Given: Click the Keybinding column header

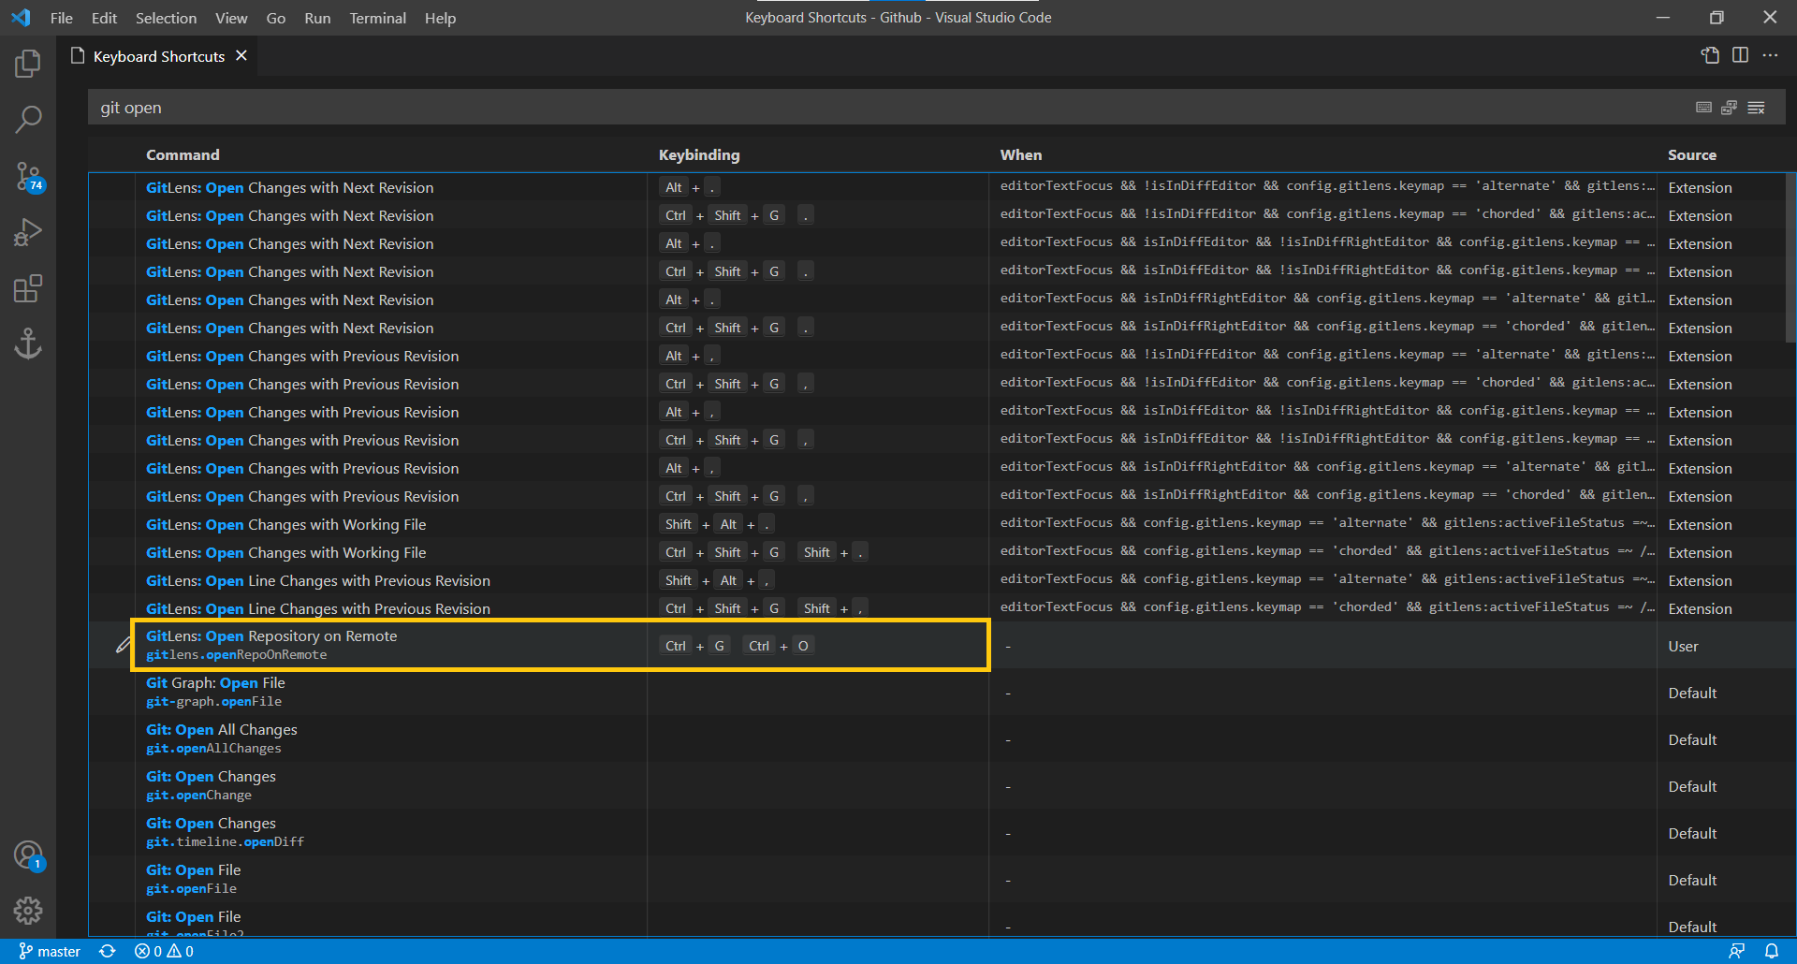Looking at the screenshot, I should click(699, 155).
